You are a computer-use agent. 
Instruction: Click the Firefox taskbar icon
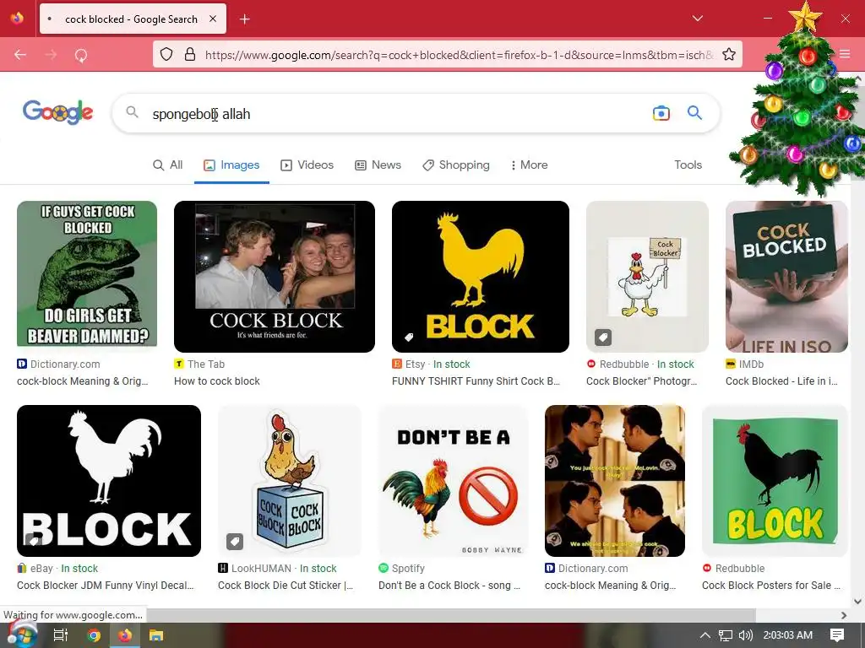[125, 635]
